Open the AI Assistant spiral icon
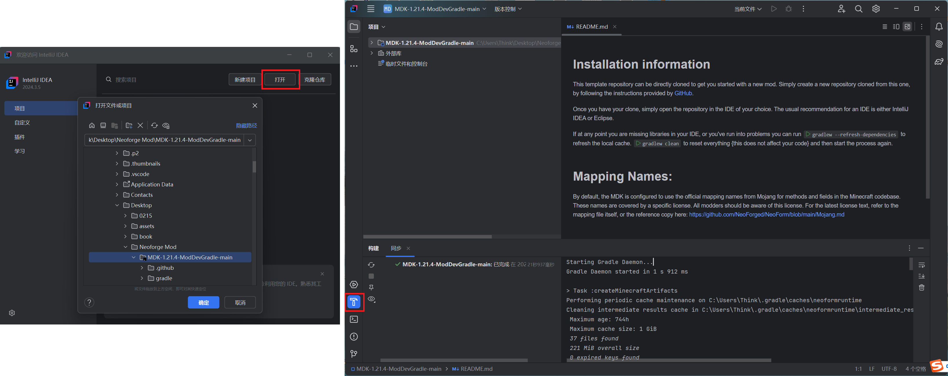The width and height of the screenshot is (948, 376). click(939, 44)
